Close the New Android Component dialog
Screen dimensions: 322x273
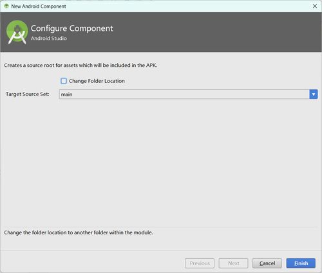[315, 6]
